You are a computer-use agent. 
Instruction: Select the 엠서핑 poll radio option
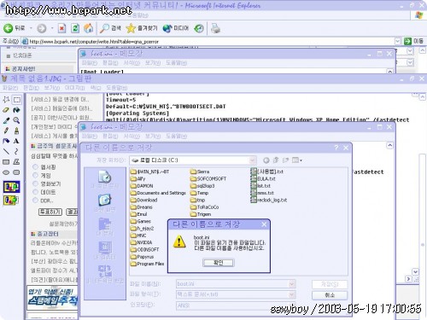coord(35,166)
